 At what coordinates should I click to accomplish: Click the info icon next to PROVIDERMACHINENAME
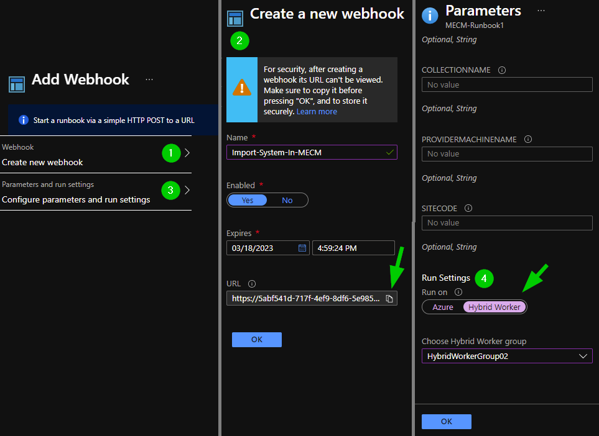528,139
